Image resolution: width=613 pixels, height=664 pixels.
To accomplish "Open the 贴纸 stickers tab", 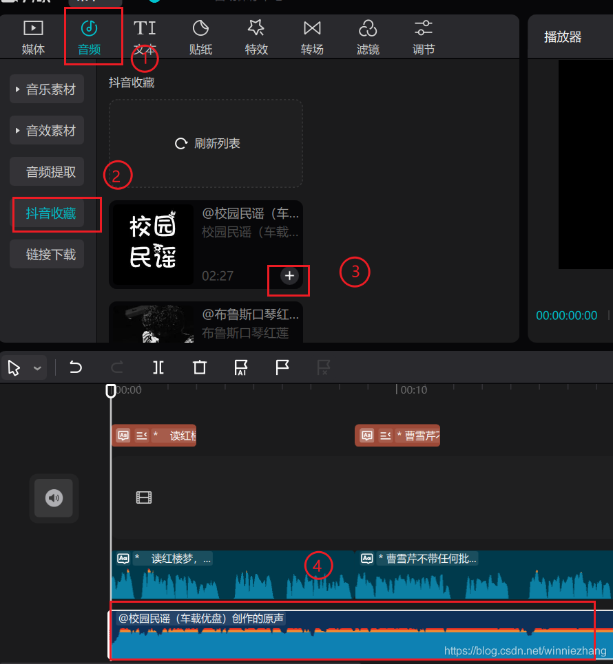I will click(x=200, y=38).
